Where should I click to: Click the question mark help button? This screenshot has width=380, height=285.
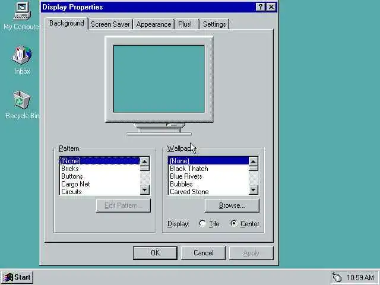coord(260,7)
